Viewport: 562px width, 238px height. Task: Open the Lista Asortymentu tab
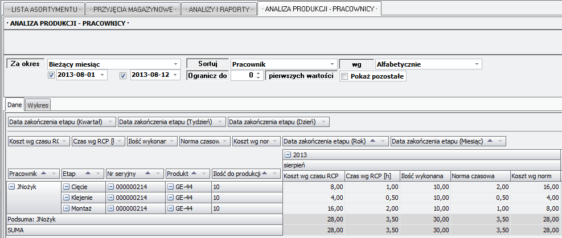point(44,10)
